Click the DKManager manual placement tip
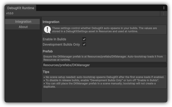Screen dimensions: 172x107 pyautogui.click(x=104, y=85)
